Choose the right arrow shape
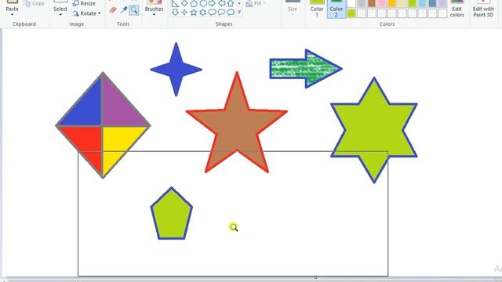The image size is (502, 282). click(212, 3)
